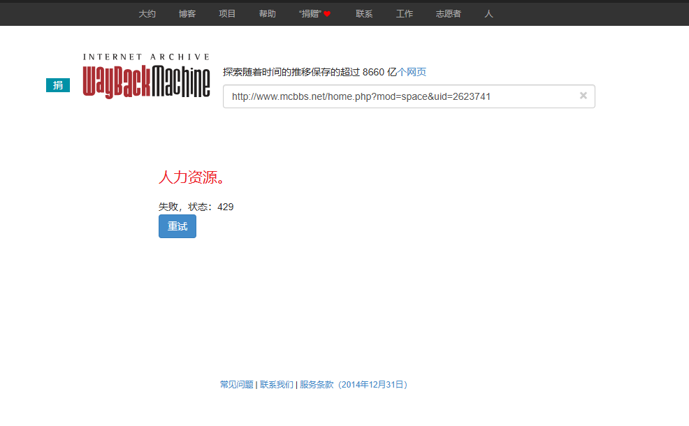689x426 pixels.
Task: Open the 人 nav item
Action: coord(488,14)
